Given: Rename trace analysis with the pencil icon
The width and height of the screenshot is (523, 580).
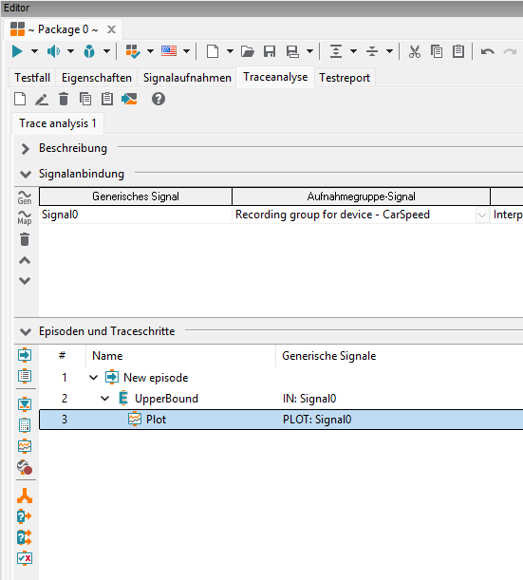Looking at the screenshot, I should pyautogui.click(x=42, y=99).
